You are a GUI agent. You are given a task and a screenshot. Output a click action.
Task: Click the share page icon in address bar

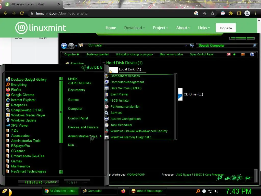click(x=204, y=13)
